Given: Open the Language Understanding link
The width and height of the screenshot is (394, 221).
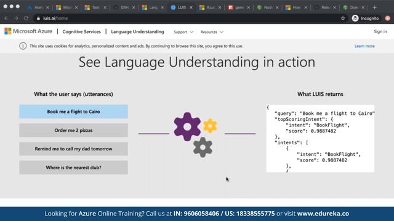Looking at the screenshot, I should (137, 31).
